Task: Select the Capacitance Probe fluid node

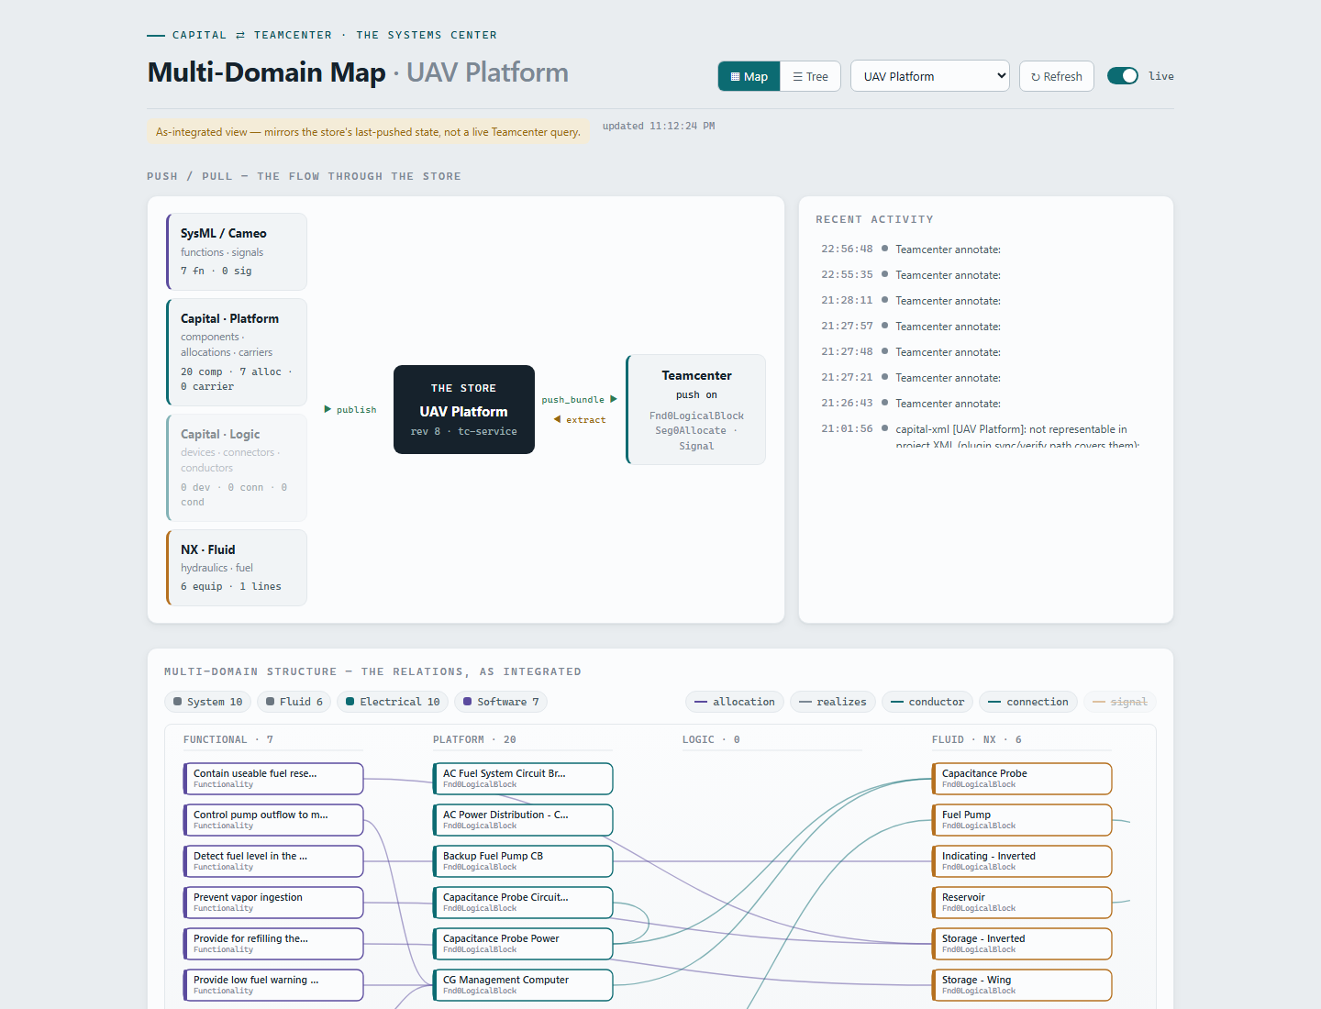Action: pos(1022,779)
